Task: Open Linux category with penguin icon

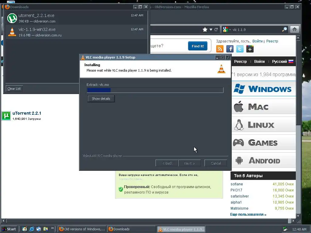Action: pos(264,125)
